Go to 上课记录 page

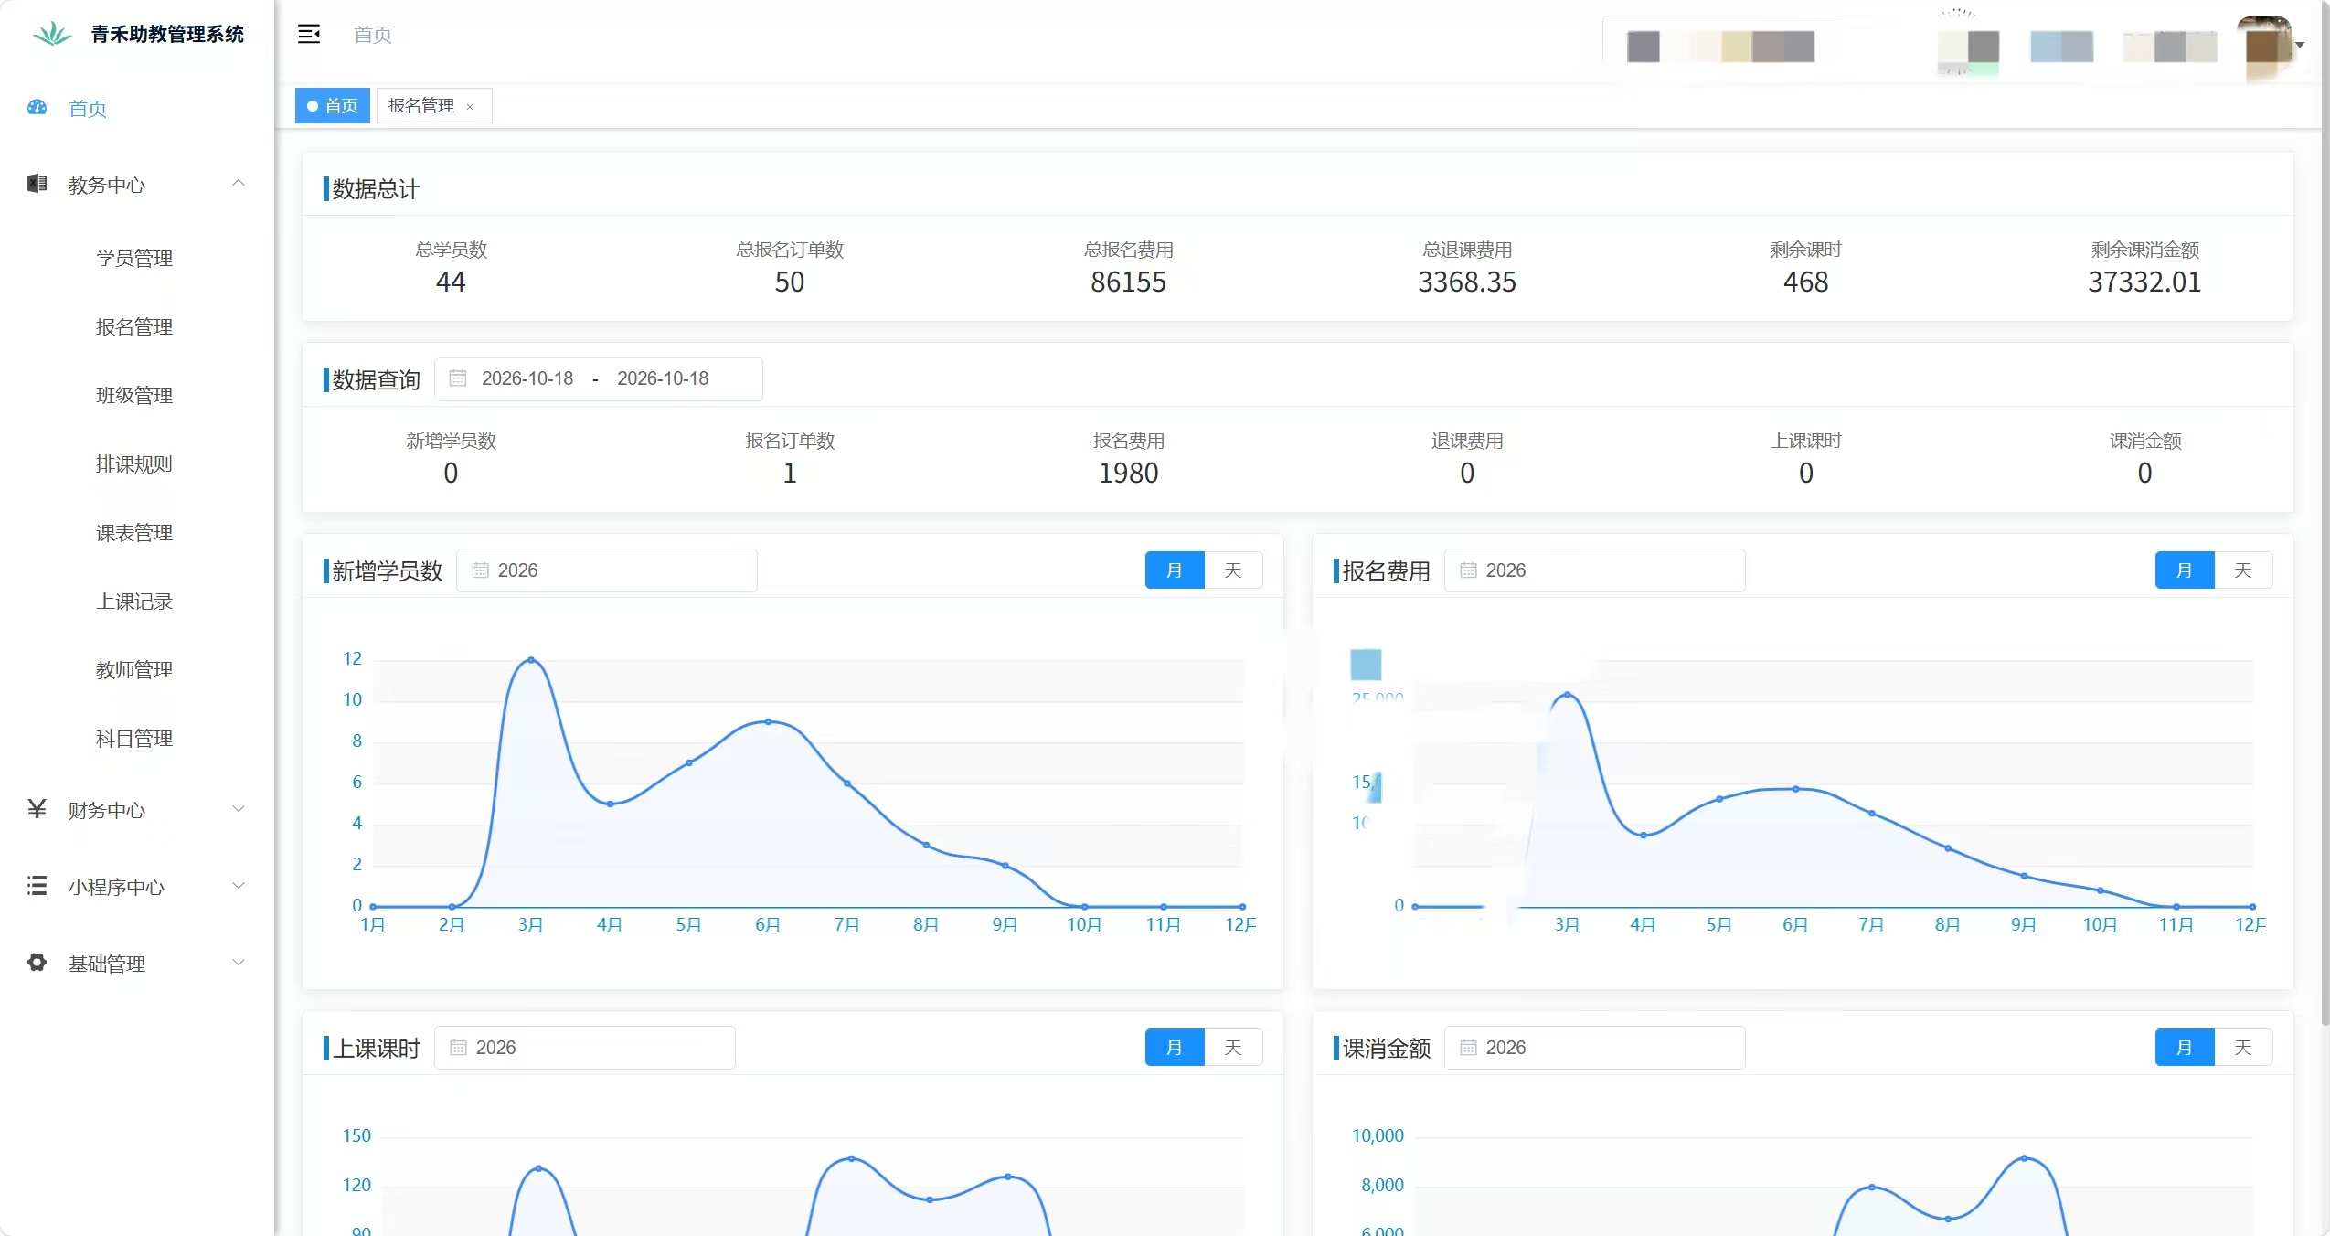[x=134, y=601]
